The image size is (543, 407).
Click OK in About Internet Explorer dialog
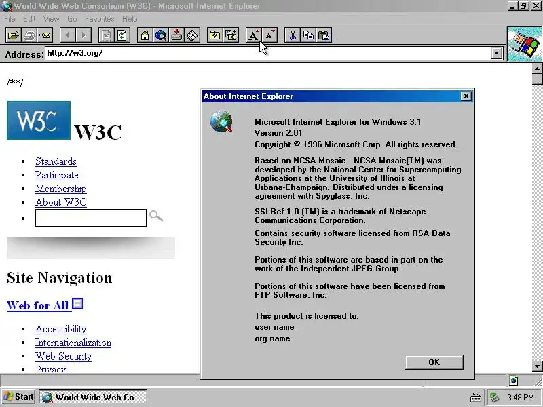[434, 362]
